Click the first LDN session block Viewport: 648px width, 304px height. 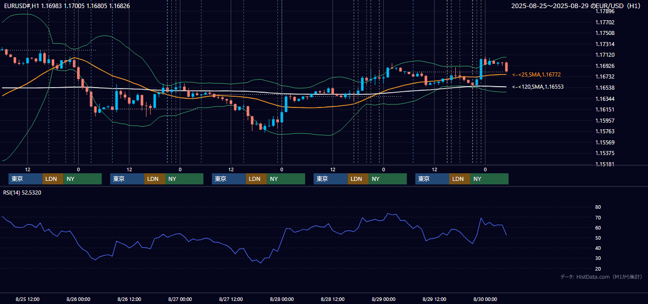(x=53, y=179)
